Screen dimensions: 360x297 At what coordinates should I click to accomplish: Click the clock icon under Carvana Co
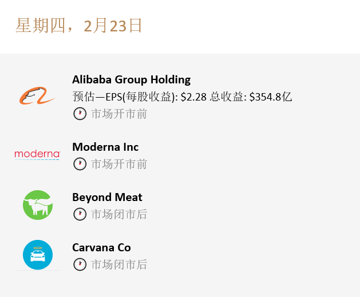(x=80, y=264)
